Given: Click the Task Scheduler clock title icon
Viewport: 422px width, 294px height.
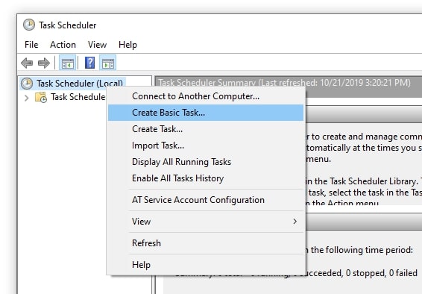Looking at the screenshot, I should (29, 25).
